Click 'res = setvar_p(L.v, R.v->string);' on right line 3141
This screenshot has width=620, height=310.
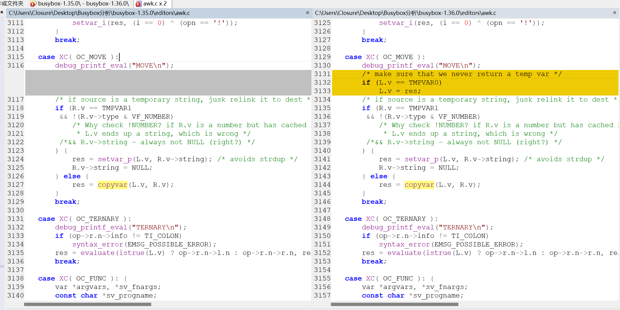449,159
